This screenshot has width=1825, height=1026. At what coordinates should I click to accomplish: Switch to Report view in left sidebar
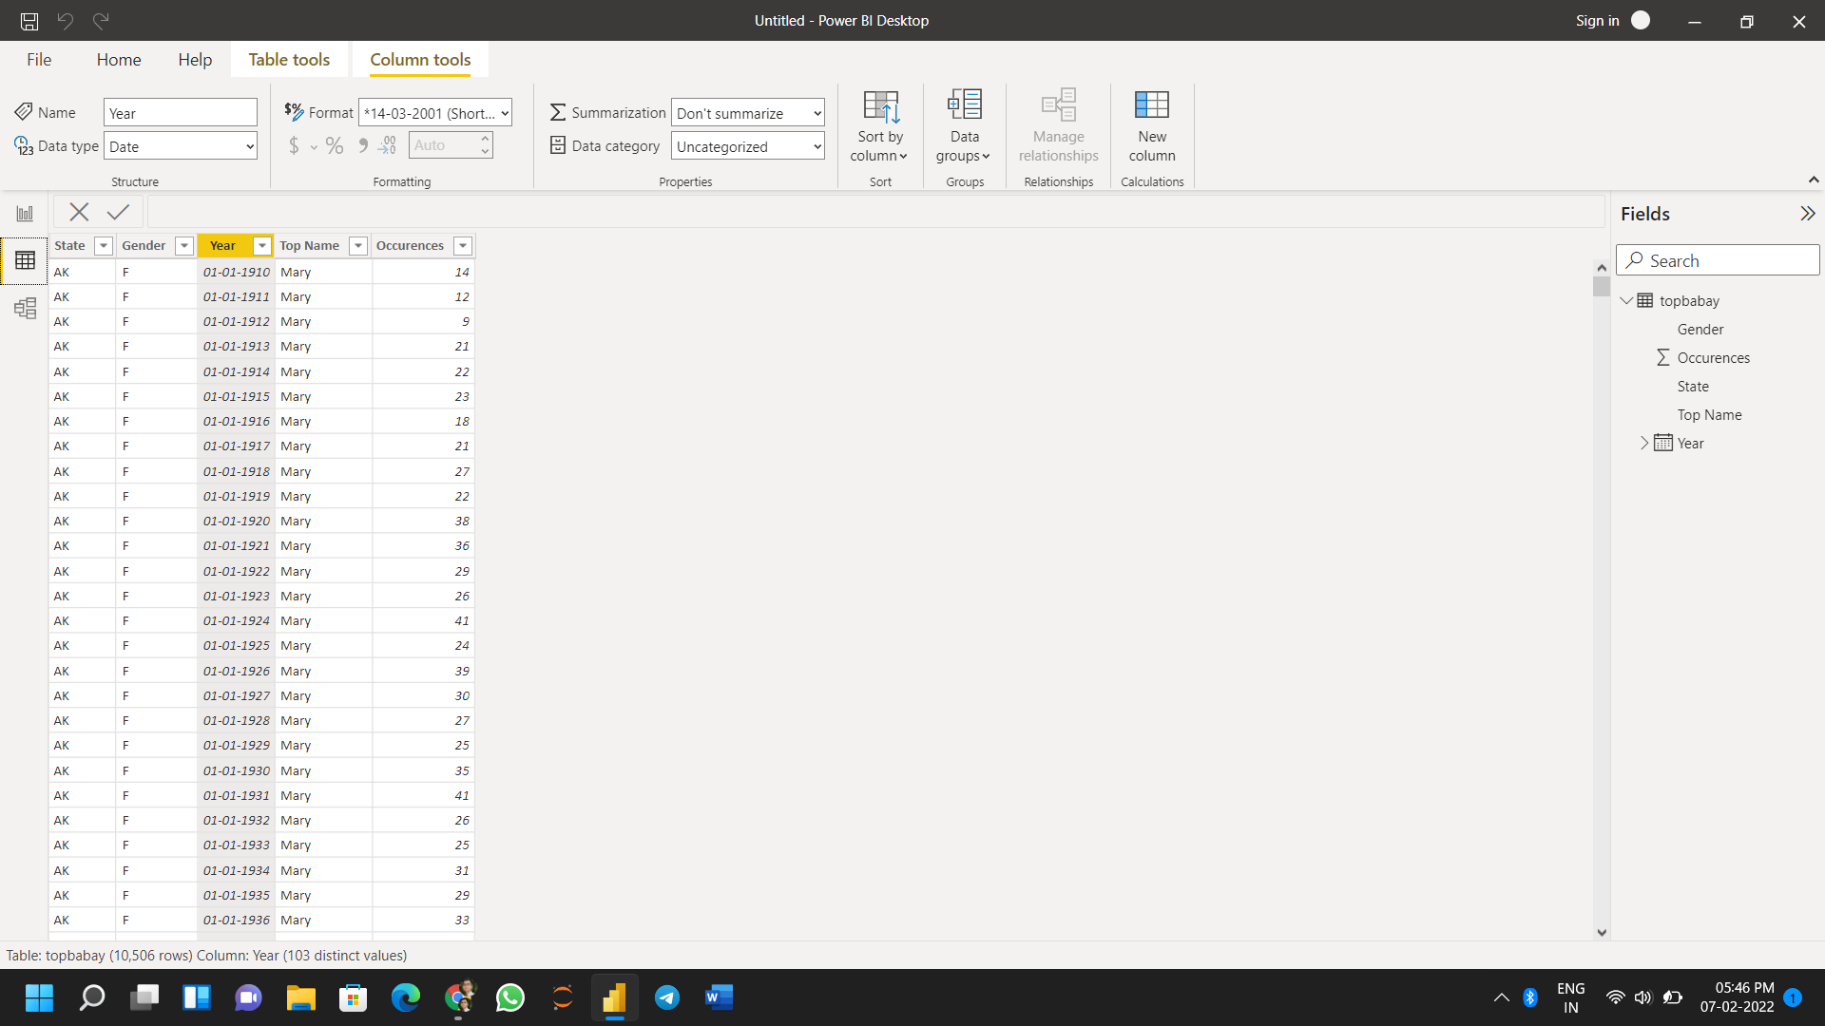point(25,211)
